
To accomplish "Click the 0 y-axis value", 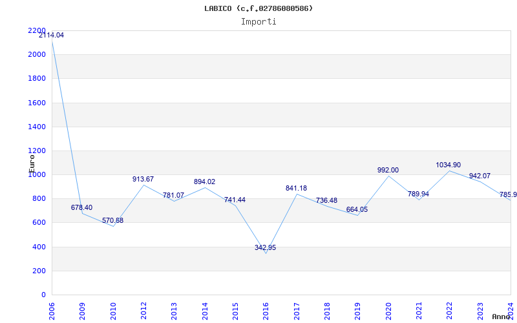I will [x=43, y=295].
